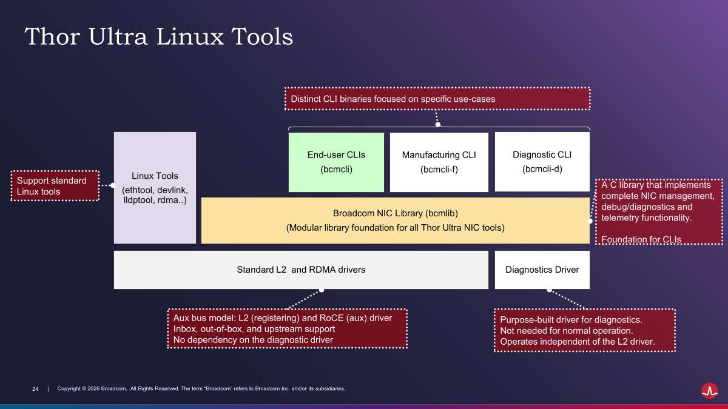Select the End-user CLIs (bcmcli) box
The image size is (728, 409).
[336, 162]
